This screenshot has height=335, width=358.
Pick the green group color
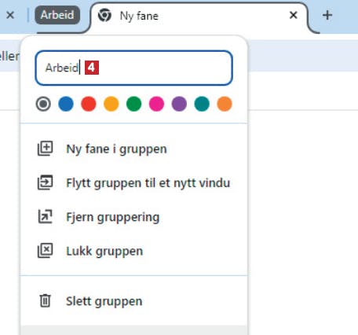(133, 104)
